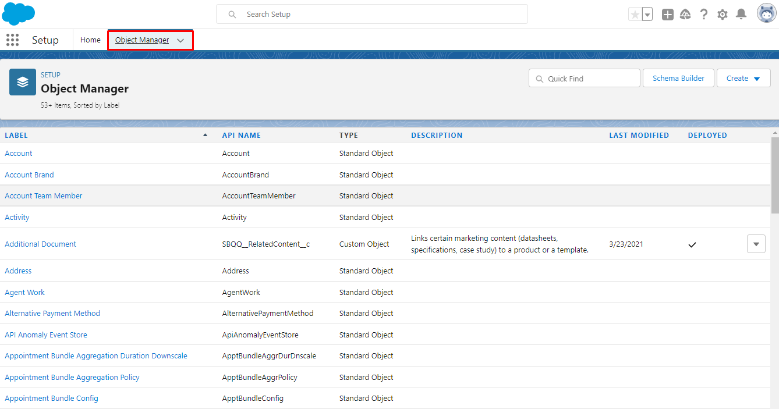Click the SBQQ__RelatedContent__c API name
This screenshot has width=779, height=409.
tap(266, 244)
